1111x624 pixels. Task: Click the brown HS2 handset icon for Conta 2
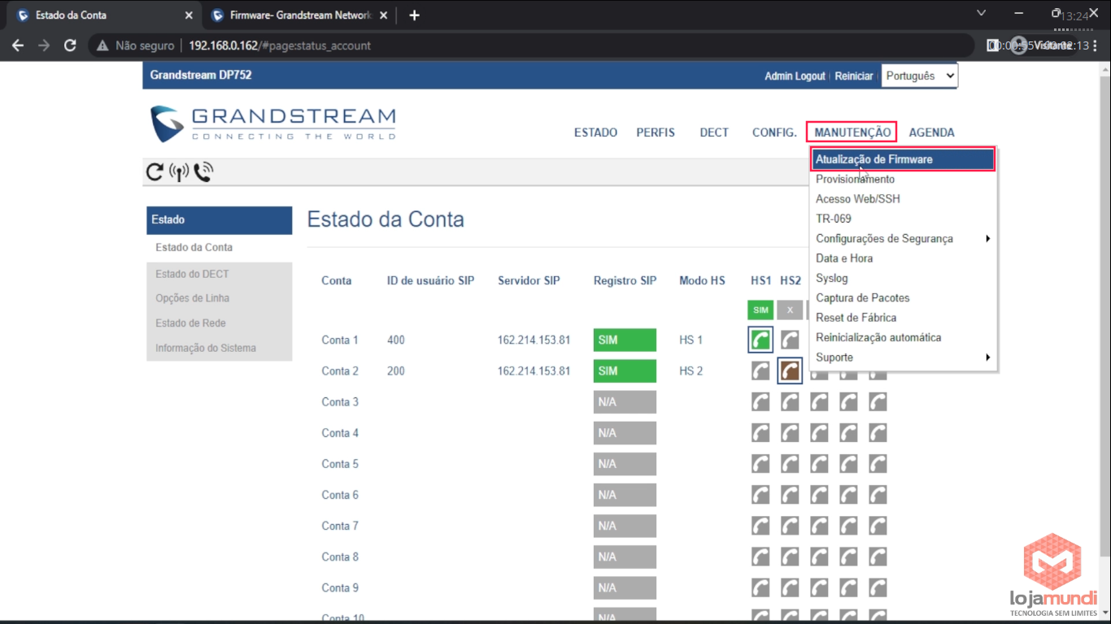pyautogui.click(x=790, y=370)
